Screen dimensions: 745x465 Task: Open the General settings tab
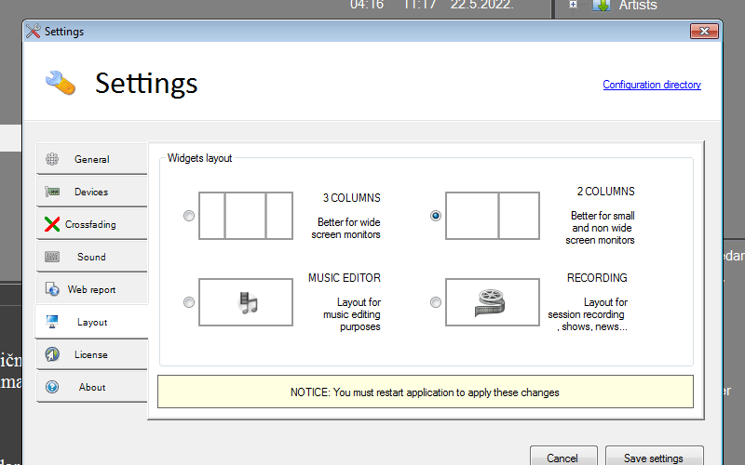[x=91, y=159]
